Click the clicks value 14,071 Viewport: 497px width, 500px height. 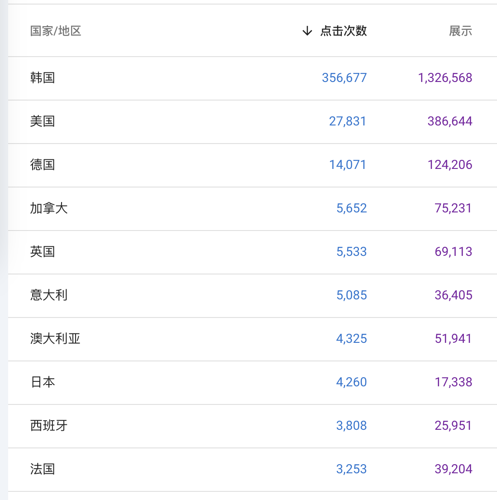point(348,165)
